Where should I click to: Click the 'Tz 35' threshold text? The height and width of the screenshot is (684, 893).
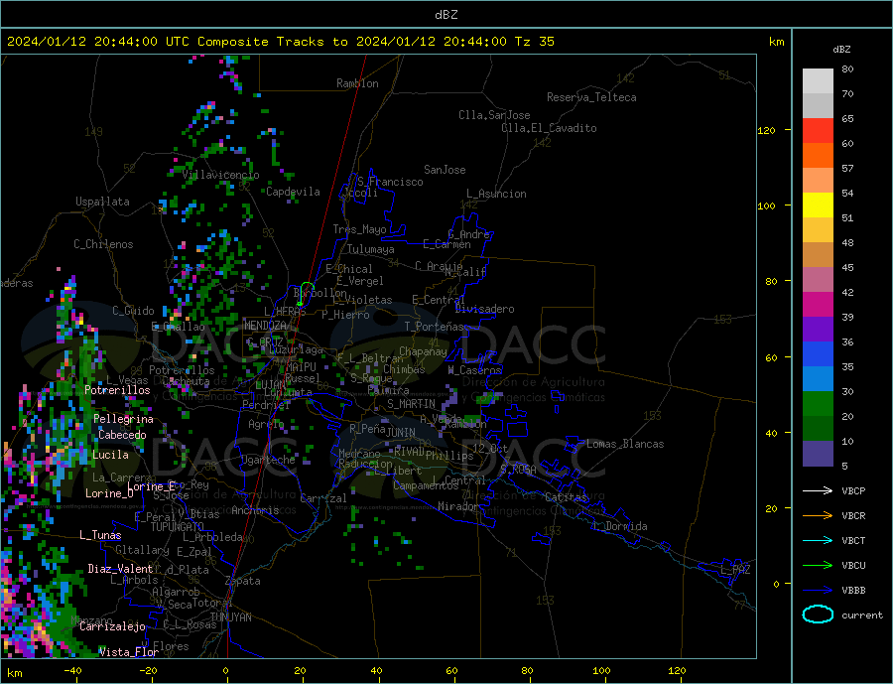pyautogui.click(x=534, y=41)
